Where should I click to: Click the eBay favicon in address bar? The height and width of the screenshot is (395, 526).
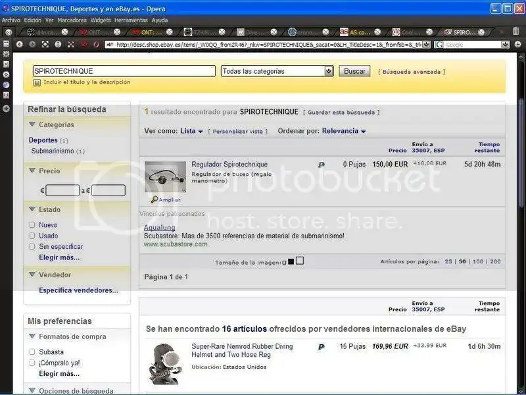point(110,44)
